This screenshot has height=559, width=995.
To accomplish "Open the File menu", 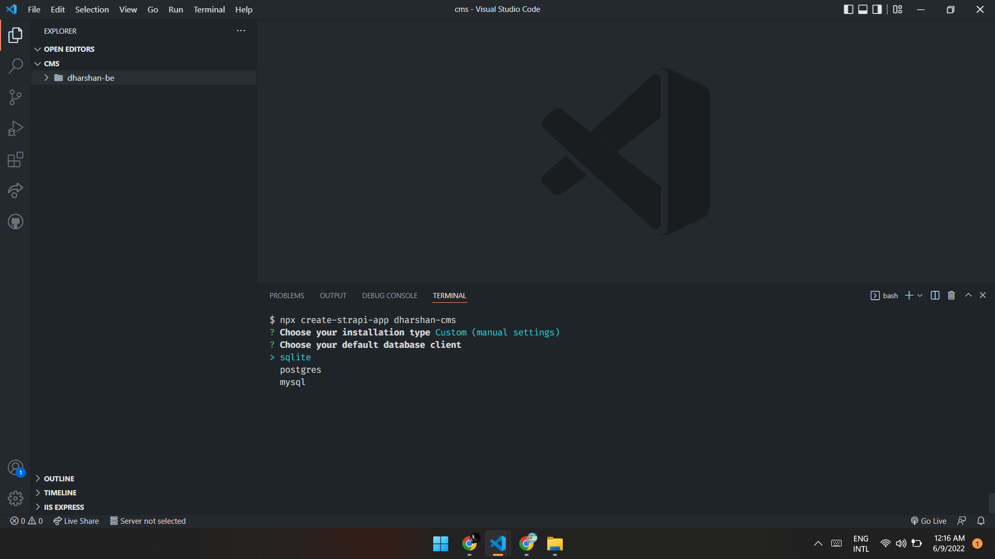I will pos(34,9).
